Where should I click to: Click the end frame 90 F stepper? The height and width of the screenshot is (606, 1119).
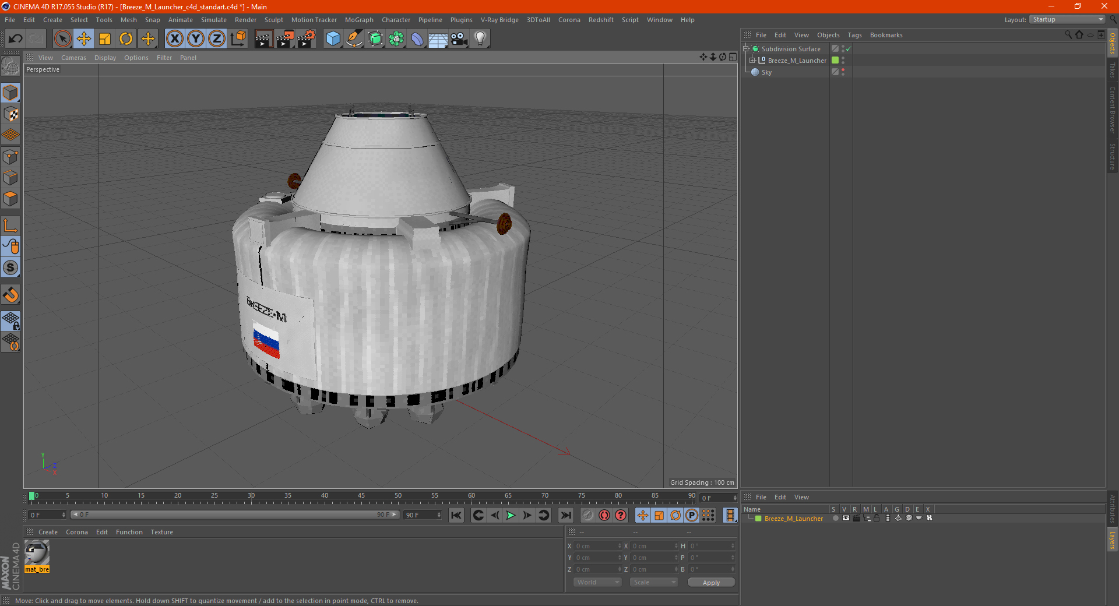439,515
